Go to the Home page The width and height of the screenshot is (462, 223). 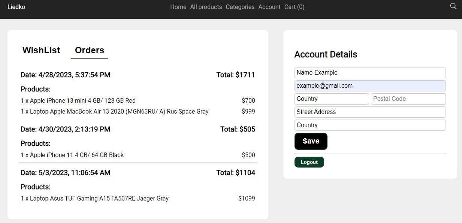tap(178, 7)
